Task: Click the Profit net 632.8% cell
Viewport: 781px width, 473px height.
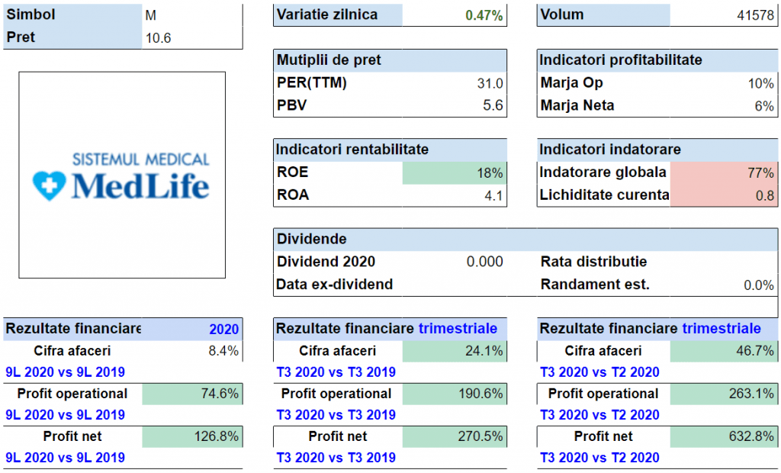Action: pos(723,436)
